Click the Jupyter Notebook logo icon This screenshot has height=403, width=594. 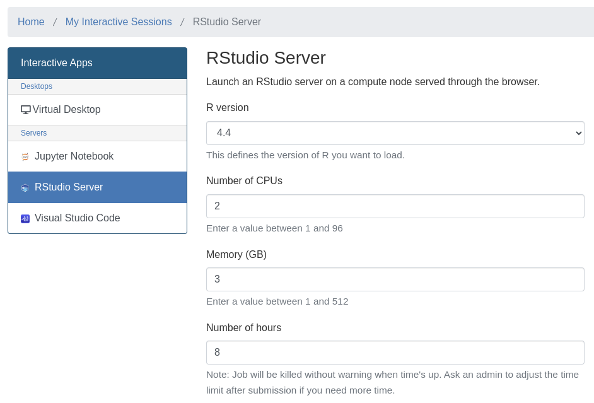coord(25,156)
